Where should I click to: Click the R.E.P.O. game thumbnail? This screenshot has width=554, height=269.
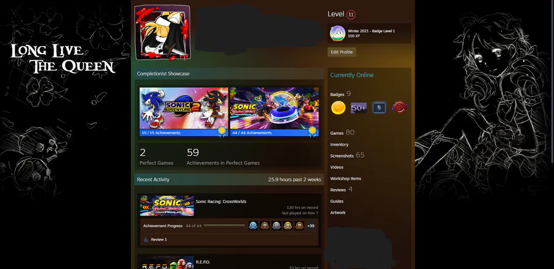click(x=167, y=263)
